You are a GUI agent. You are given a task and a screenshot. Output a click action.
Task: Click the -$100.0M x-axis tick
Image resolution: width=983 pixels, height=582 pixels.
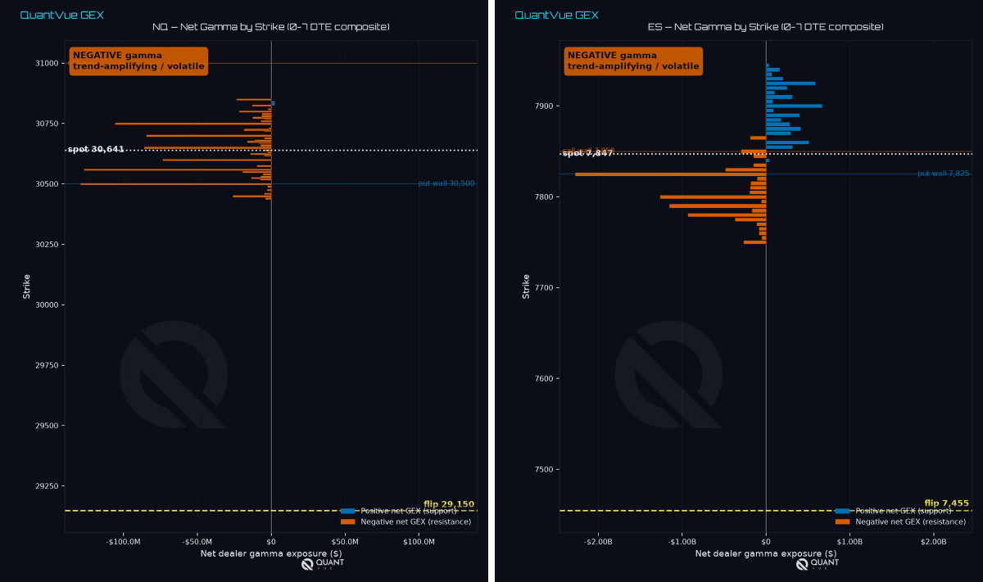point(123,542)
